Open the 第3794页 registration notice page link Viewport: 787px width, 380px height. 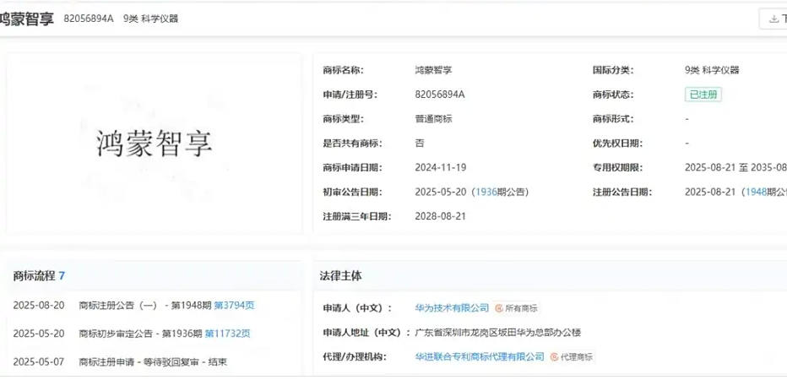coord(235,305)
